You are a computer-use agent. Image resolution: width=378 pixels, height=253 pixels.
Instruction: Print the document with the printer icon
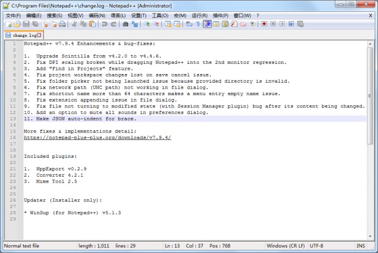pos(62,24)
